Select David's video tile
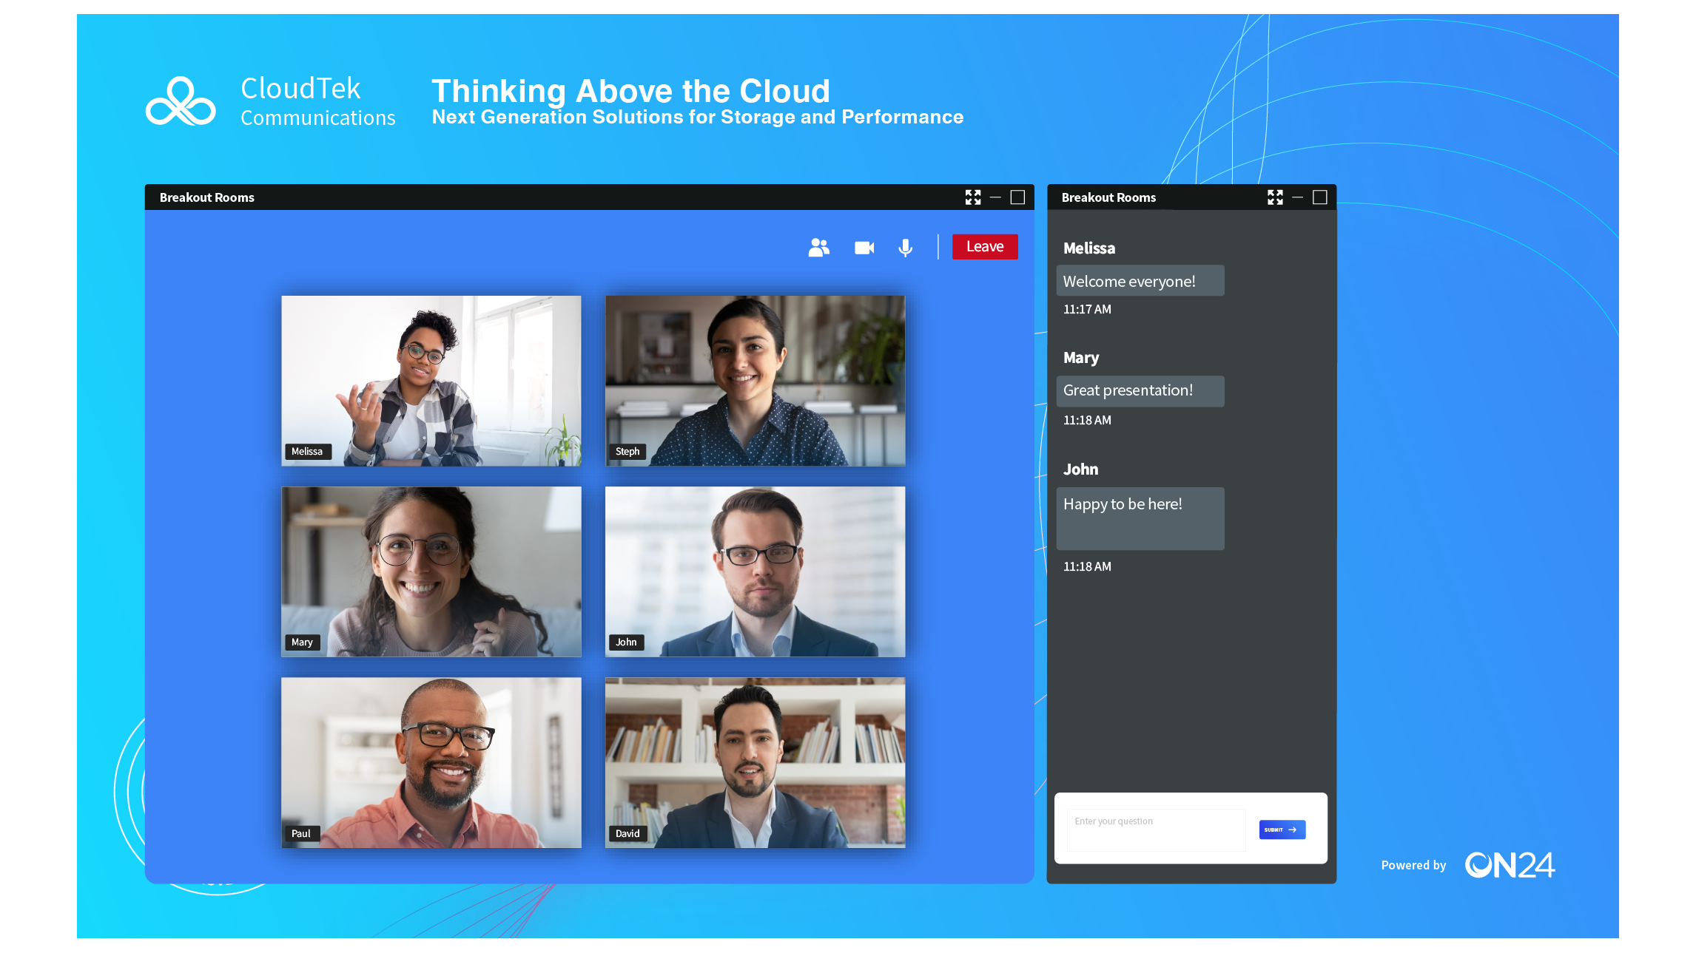This screenshot has width=1696, height=953. 754,762
